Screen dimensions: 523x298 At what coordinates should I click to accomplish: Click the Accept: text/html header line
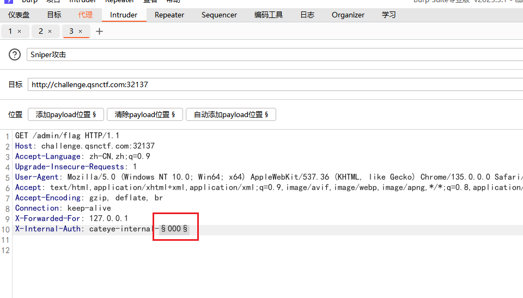[x=269, y=187]
